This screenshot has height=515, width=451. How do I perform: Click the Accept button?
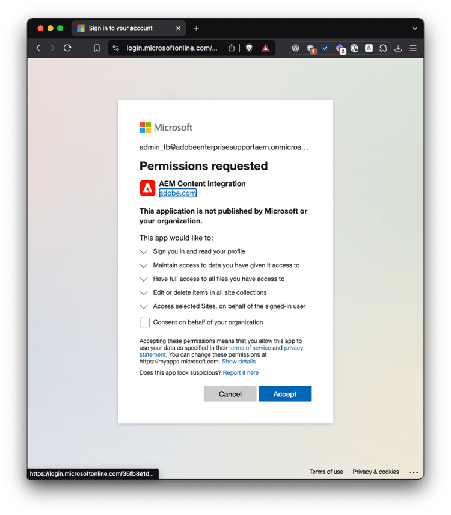285,394
